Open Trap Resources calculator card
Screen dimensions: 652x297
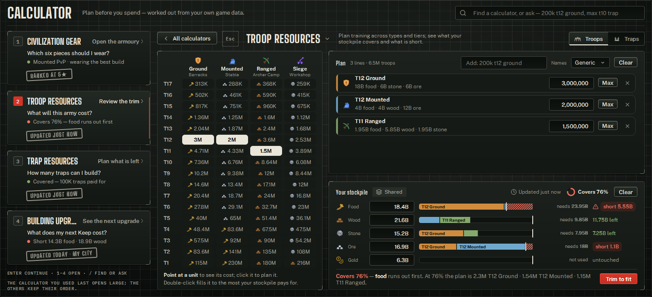click(79, 178)
